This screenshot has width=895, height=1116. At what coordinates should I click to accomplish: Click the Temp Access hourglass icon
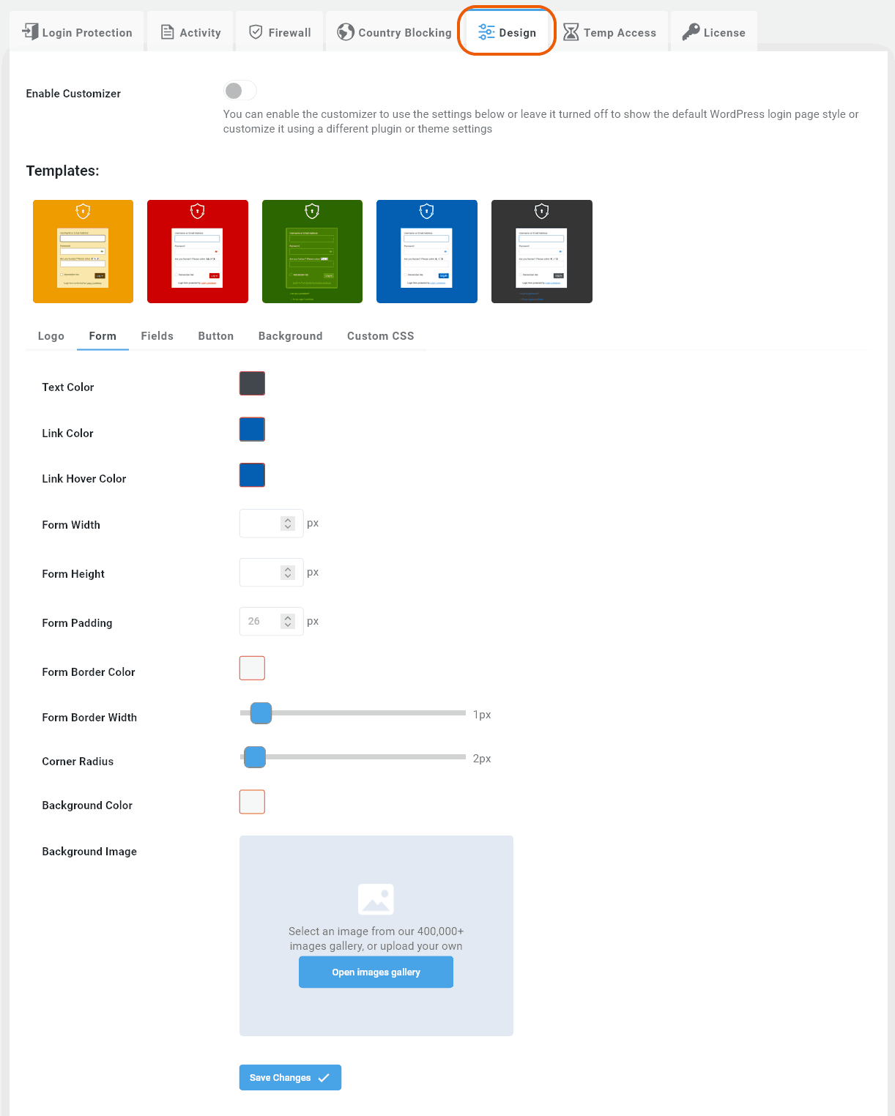tap(571, 32)
